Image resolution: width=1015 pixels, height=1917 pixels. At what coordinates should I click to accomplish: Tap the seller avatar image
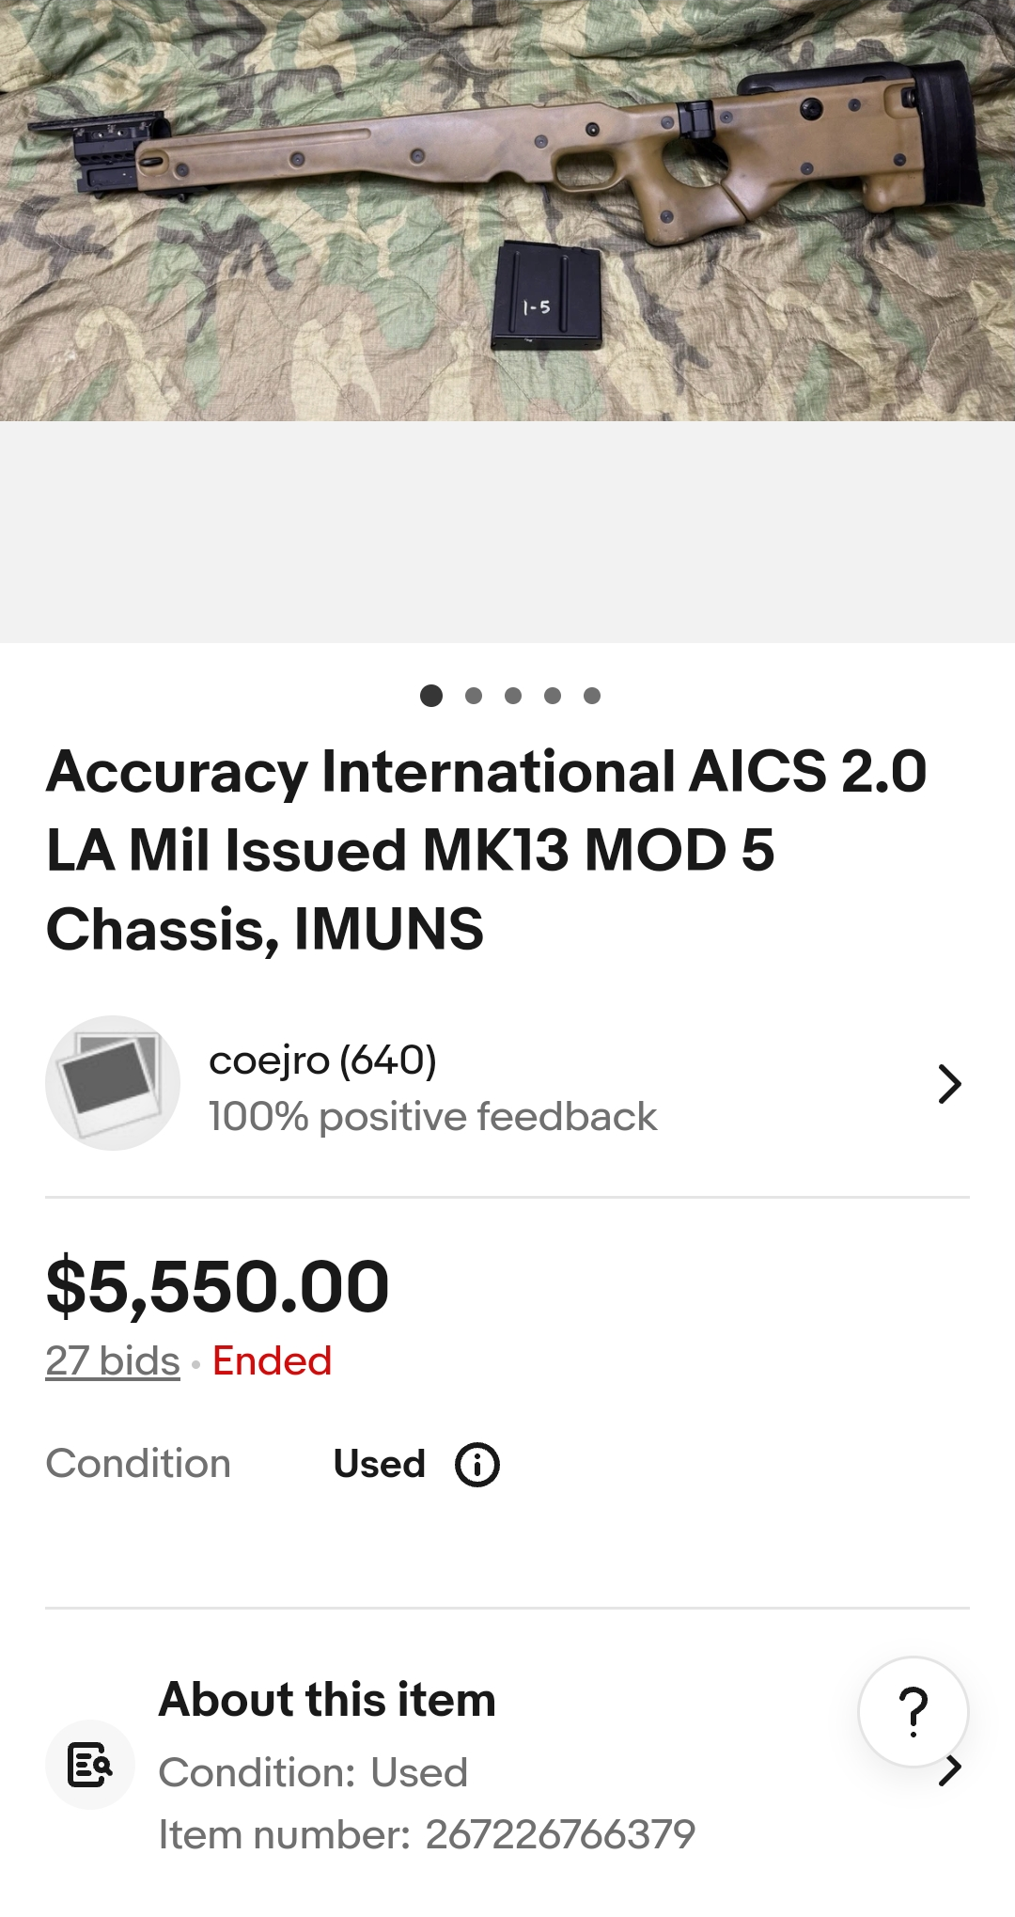point(113,1083)
